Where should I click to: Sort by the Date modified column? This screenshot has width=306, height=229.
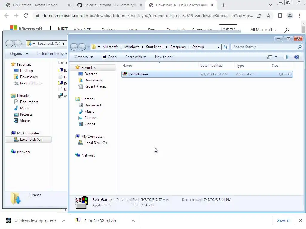click(x=211, y=66)
